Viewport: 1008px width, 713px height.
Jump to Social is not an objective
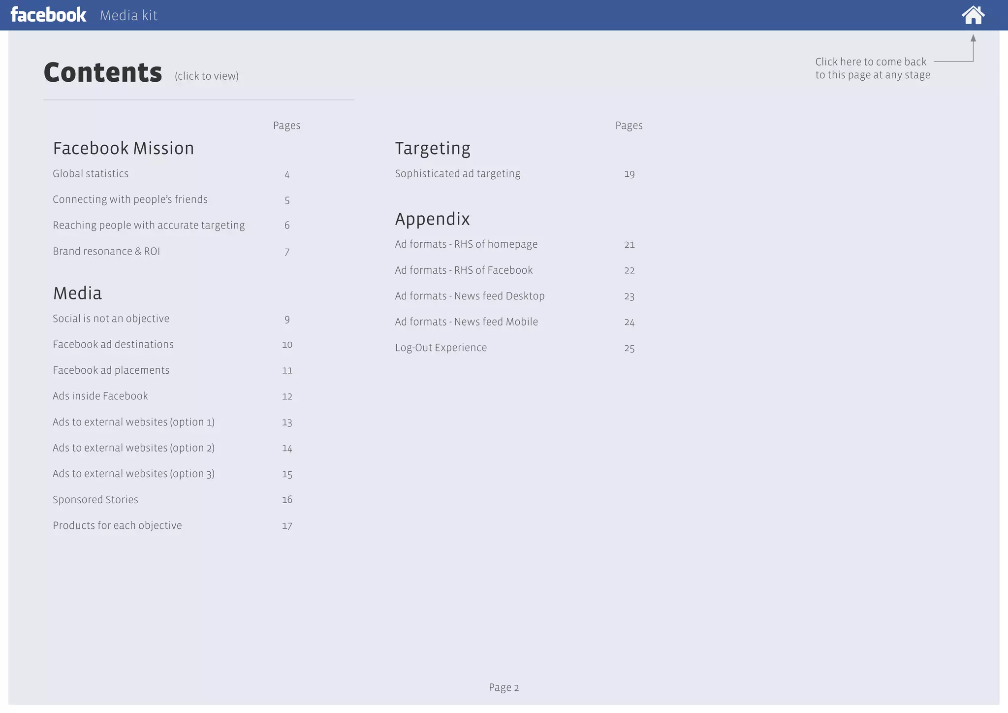pyautogui.click(x=111, y=319)
